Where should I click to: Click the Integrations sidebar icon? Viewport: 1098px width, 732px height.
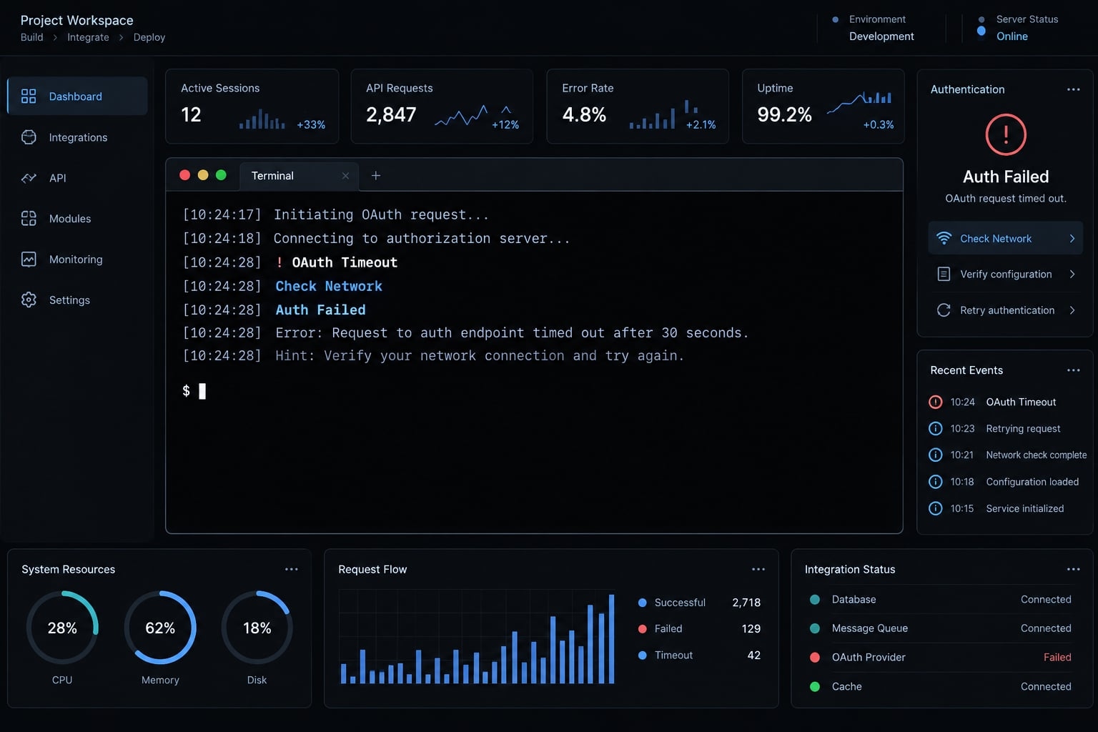coord(29,137)
